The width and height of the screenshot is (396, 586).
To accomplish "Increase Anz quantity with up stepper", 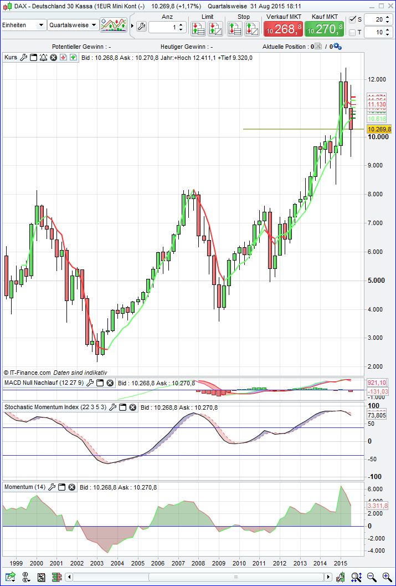I will (181, 24).
